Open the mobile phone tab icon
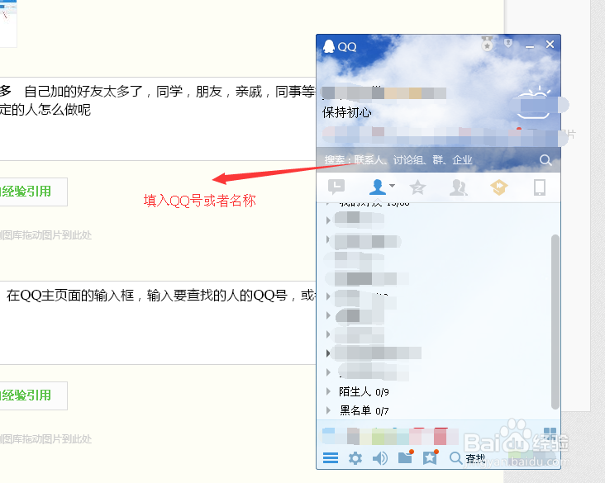This screenshot has height=483, width=605. (x=540, y=187)
